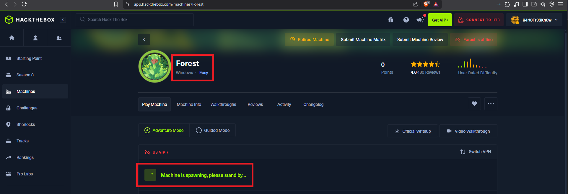Switch to the Changelog tab
This screenshot has height=194, width=568.
coord(313,104)
